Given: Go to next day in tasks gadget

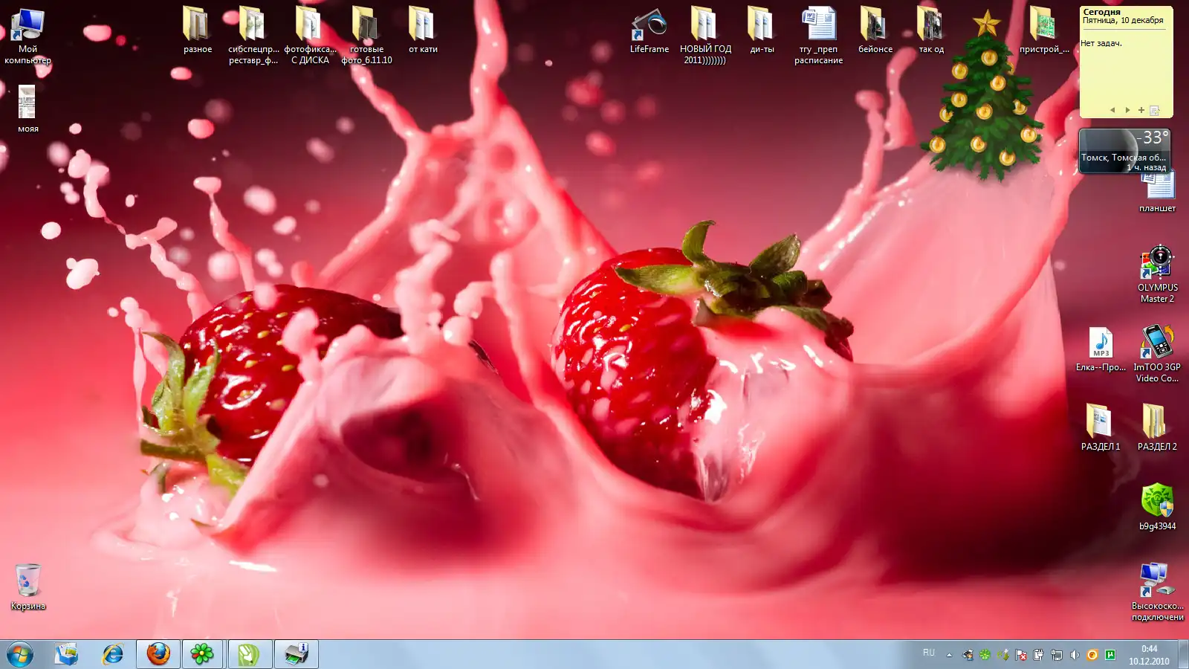Looking at the screenshot, I should pyautogui.click(x=1127, y=110).
